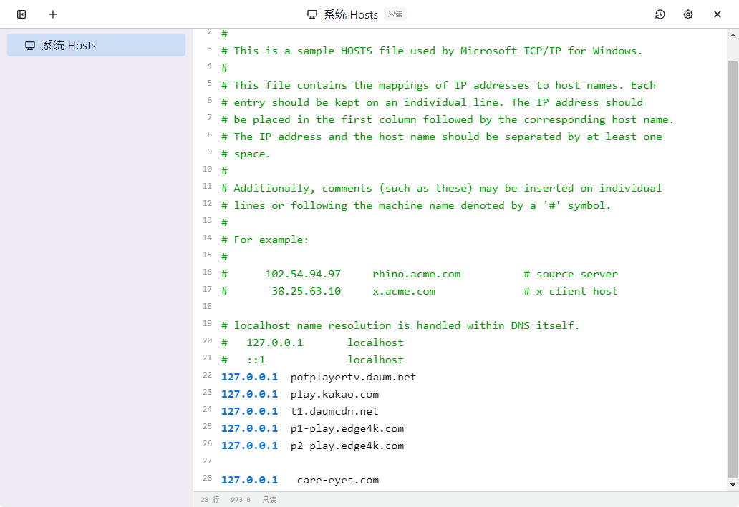Click the X icon at top right

pyautogui.click(x=717, y=14)
